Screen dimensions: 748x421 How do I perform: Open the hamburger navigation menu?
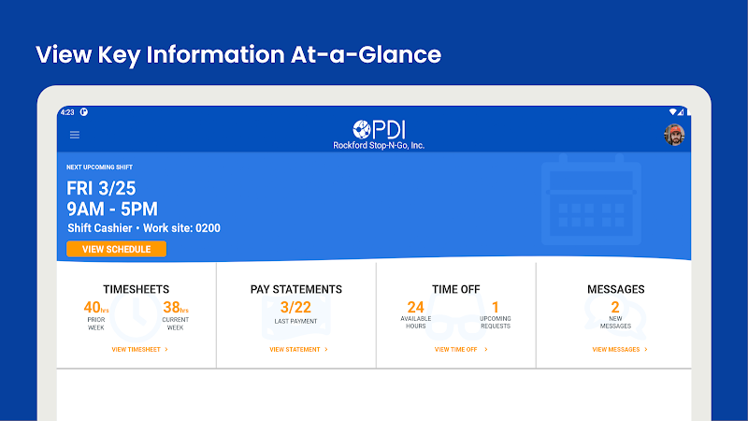click(x=75, y=135)
